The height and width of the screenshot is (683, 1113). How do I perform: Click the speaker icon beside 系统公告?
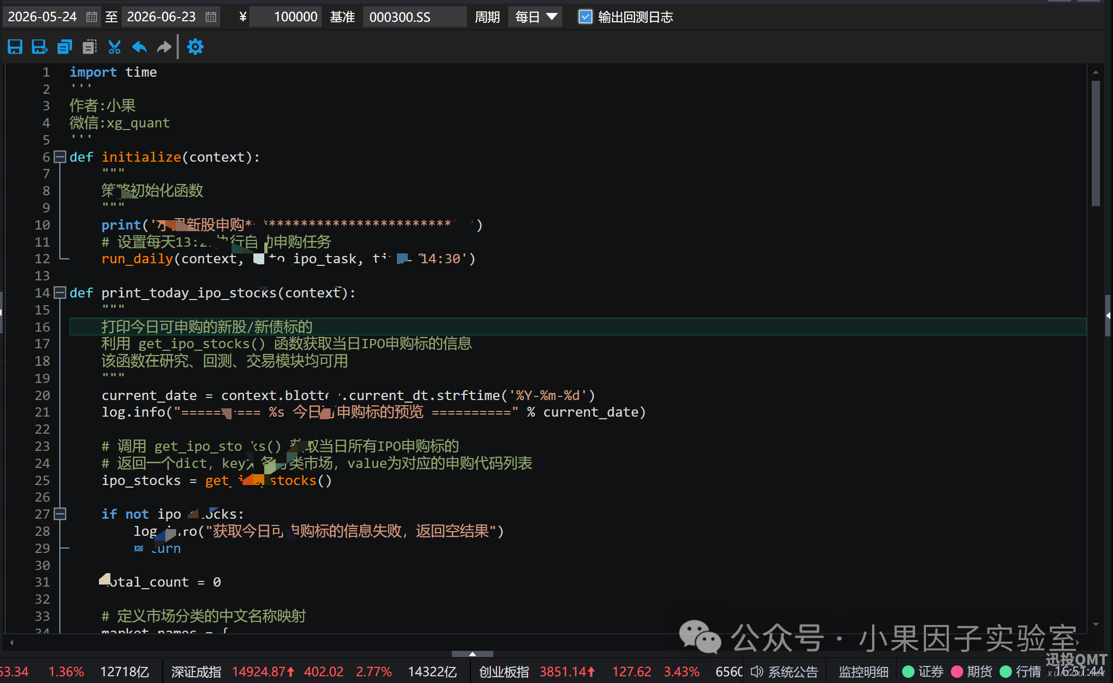[x=757, y=672]
